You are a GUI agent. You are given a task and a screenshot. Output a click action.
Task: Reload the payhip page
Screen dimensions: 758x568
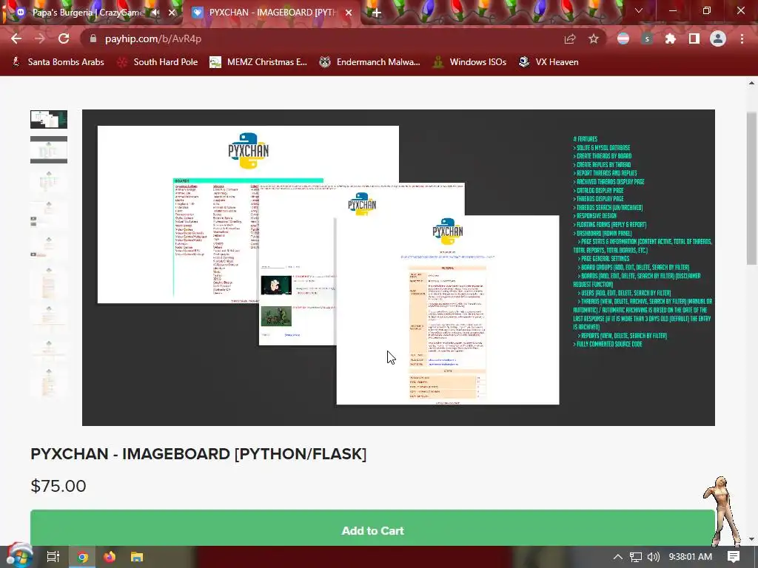(x=64, y=38)
